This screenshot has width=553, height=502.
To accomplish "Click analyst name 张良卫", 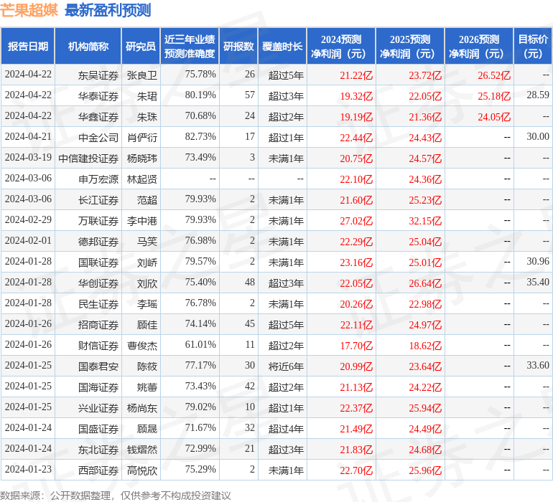I will pyautogui.click(x=142, y=75).
